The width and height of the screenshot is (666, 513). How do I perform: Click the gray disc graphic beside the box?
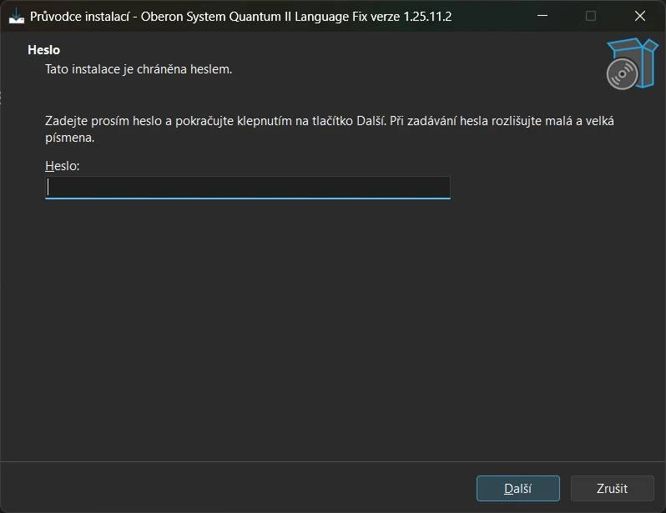click(x=623, y=74)
